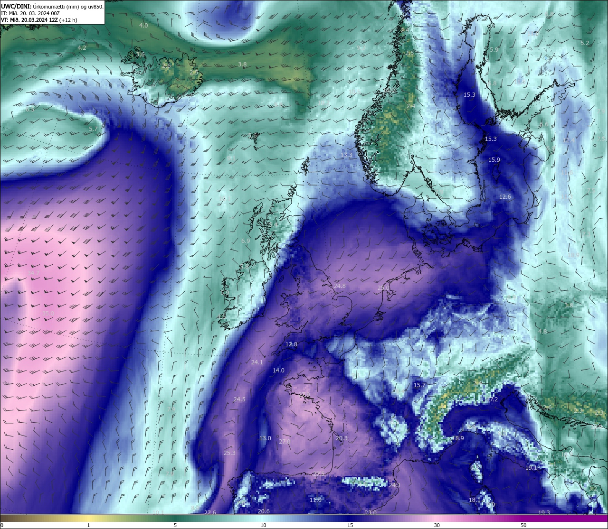Click the 19.1 value label
Image resolution: width=608 pixels, height=529 pixels.
531,468
